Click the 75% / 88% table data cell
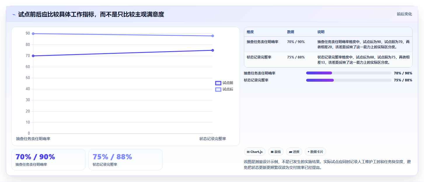This screenshot has height=182, width=424. coord(296,57)
